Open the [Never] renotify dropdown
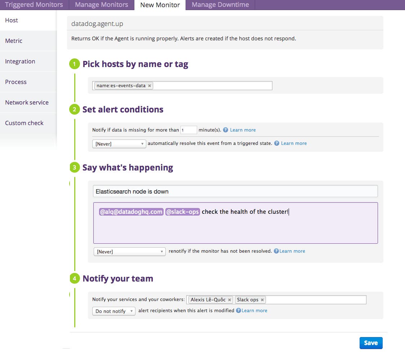The height and width of the screenshot is (354, 405). (x=129, y=251)
